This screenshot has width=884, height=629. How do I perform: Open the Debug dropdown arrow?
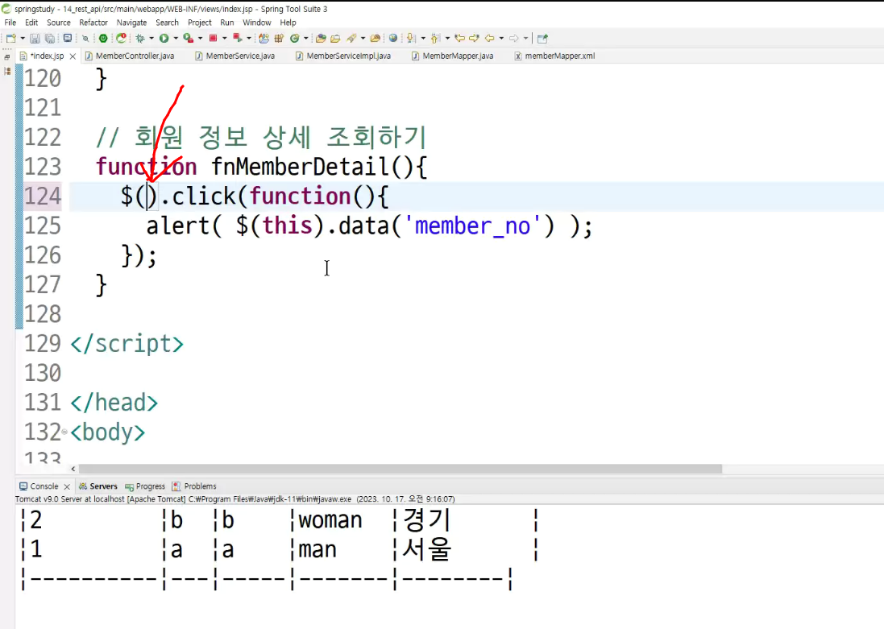pyautogui.click(x=151, y=39)
